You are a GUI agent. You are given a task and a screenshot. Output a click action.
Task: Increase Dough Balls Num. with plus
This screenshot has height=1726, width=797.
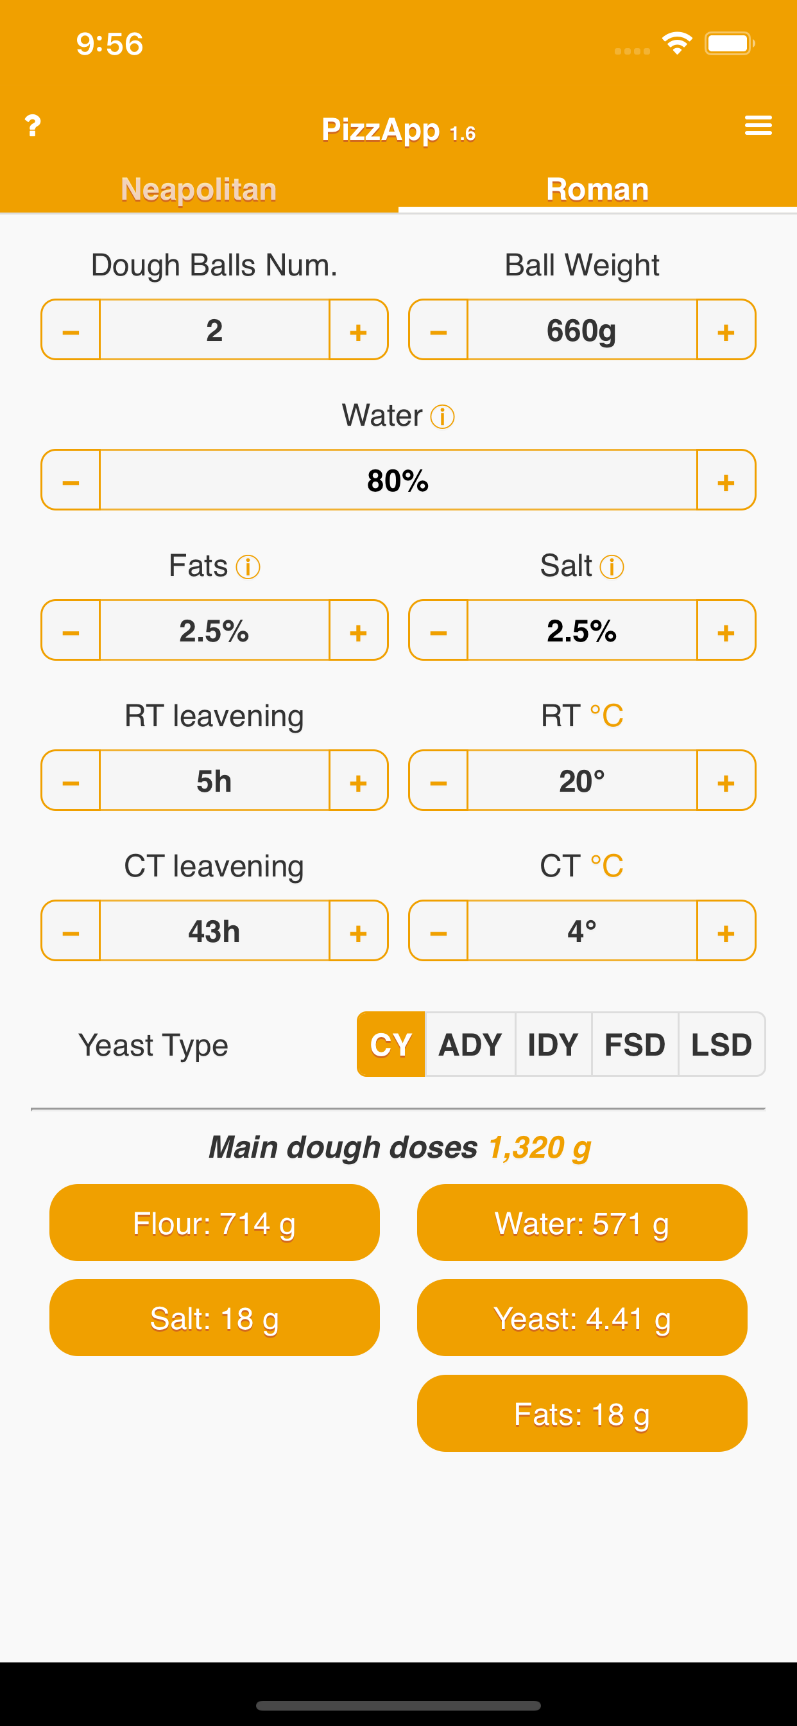[x=358, y=329]
